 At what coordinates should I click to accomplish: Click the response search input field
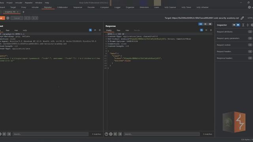162,134
